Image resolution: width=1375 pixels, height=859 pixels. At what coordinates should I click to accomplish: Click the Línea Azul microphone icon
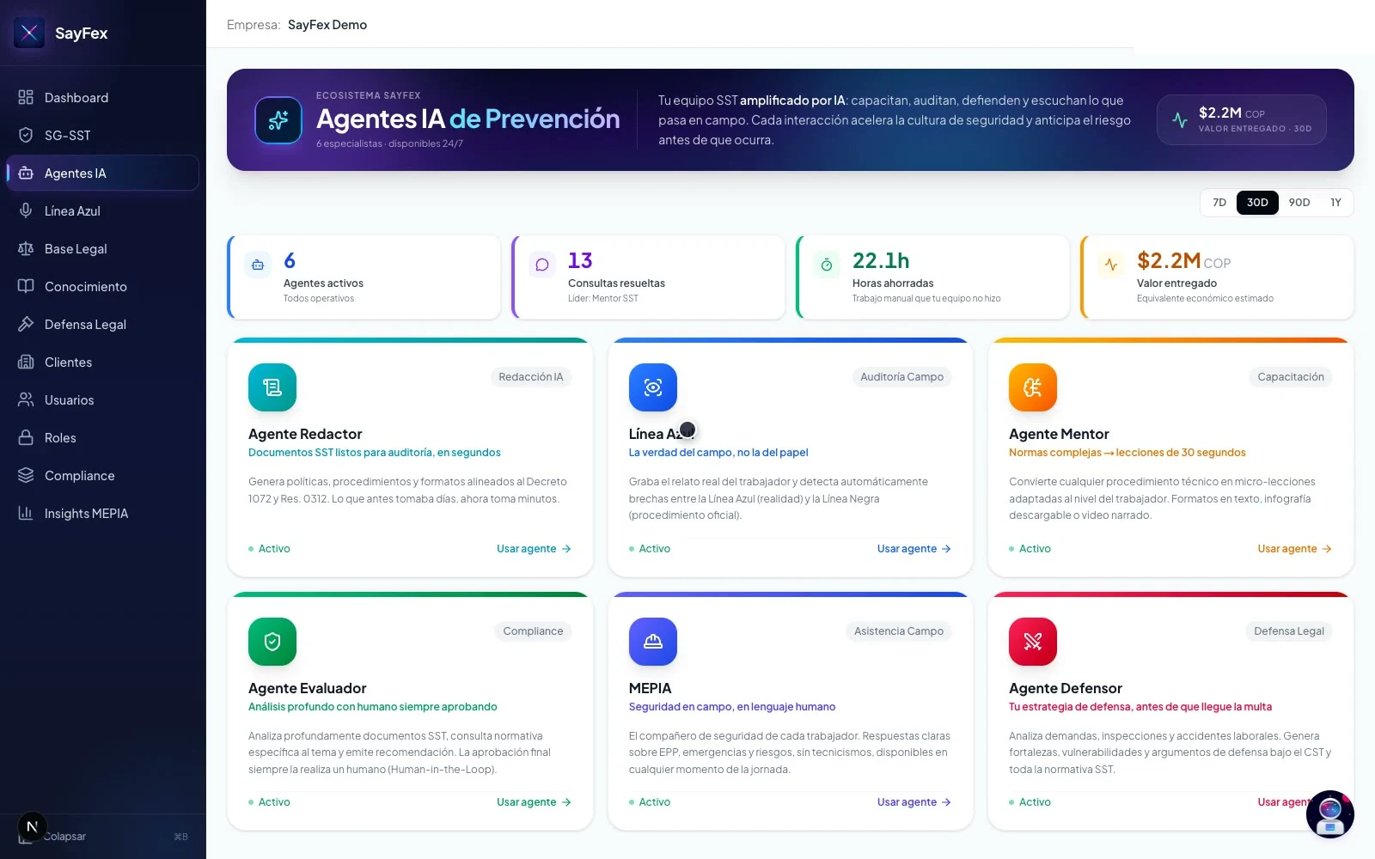point(26,210)
